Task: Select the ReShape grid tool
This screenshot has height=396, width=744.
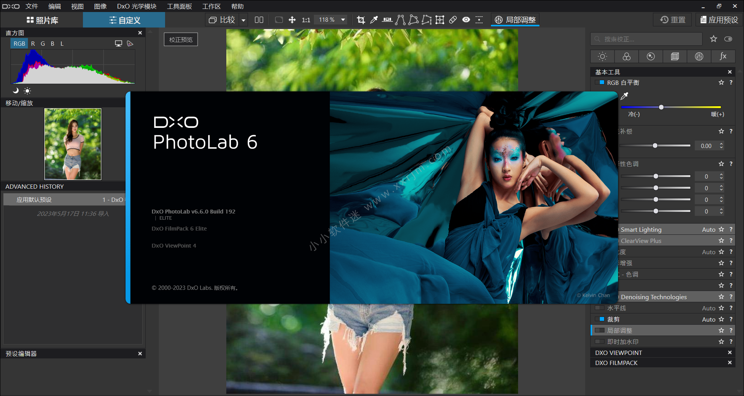Action: tap(440, 20)
